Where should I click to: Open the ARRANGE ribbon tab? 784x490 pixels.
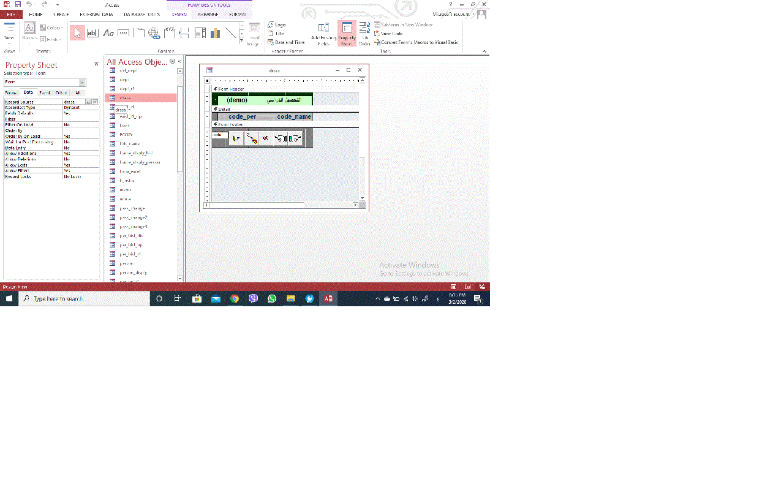[208, 14]
